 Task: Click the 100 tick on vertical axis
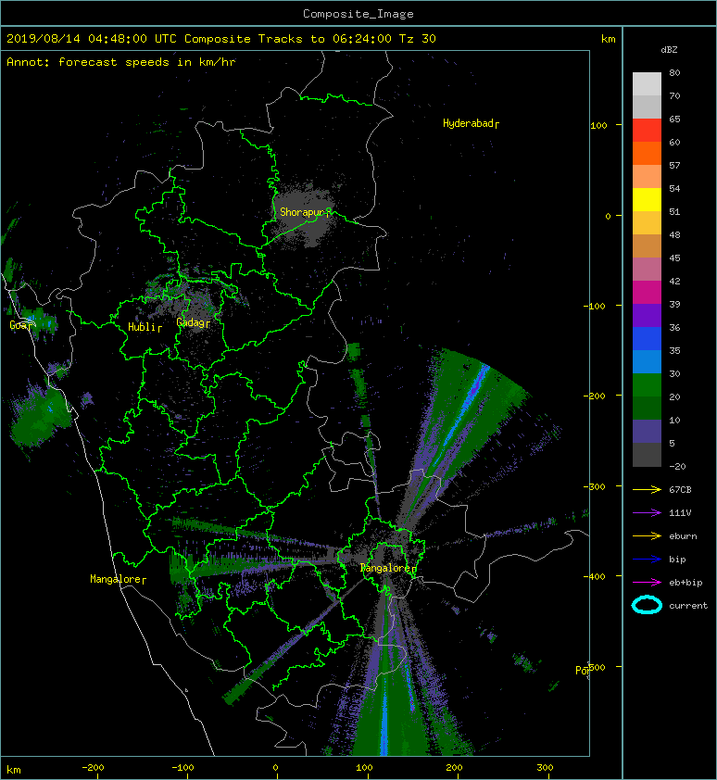598,125
